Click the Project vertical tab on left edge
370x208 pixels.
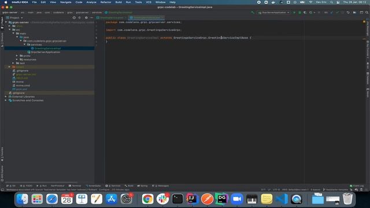(2, 23)
